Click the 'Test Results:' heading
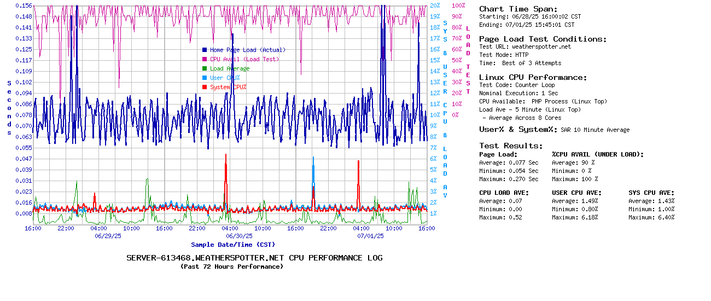This screenshot has width=711, height=301. click(x=511, y=146)
